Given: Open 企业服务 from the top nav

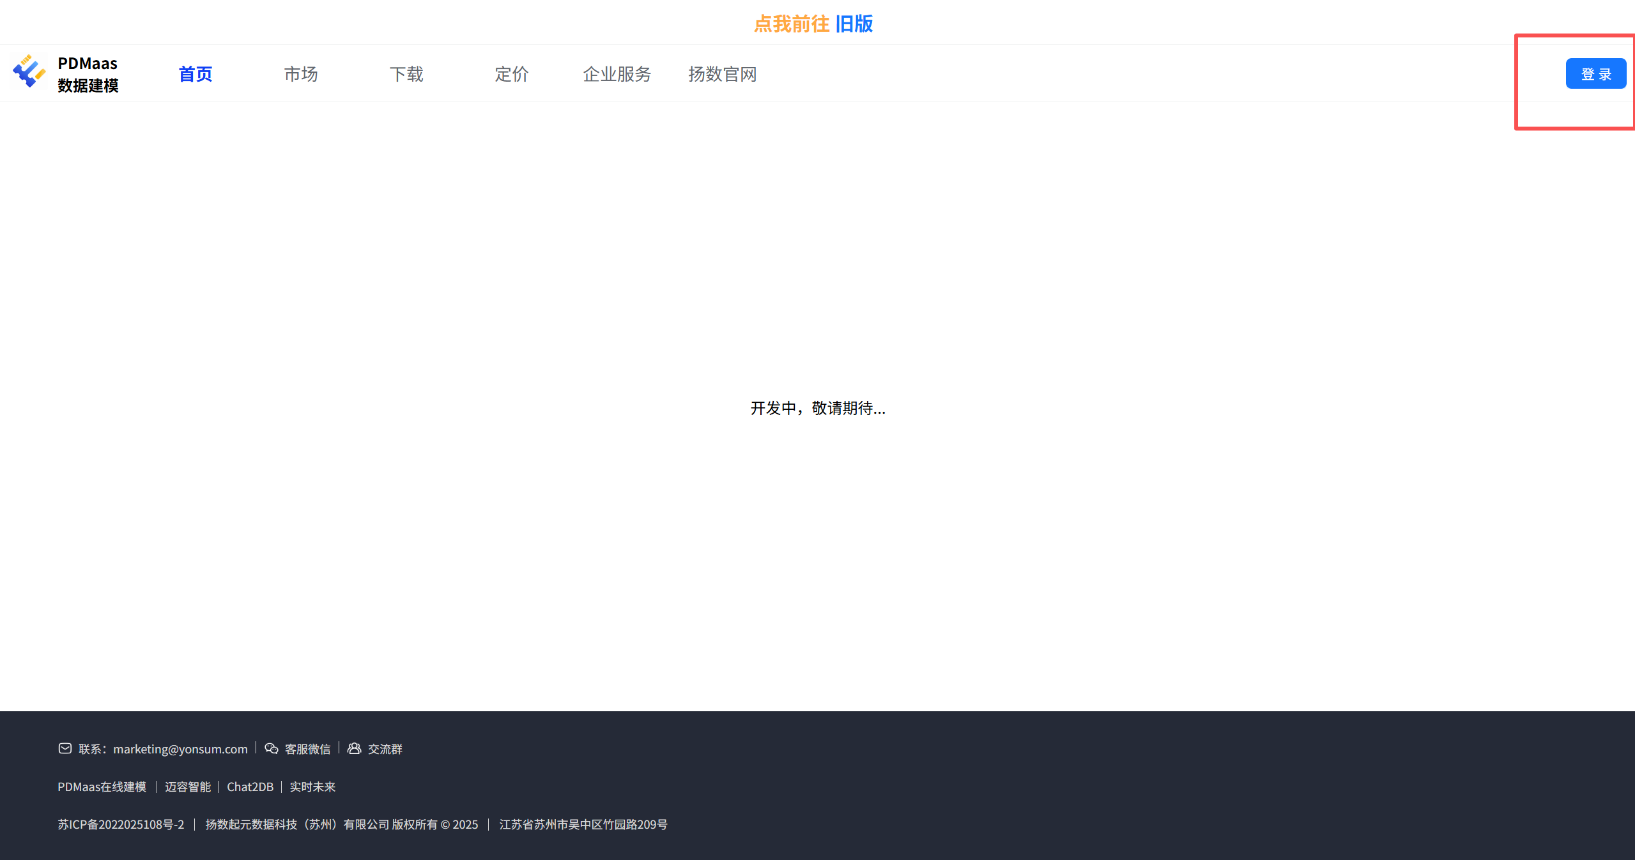Looking at the screenshot, I should (x=617, y=74).
